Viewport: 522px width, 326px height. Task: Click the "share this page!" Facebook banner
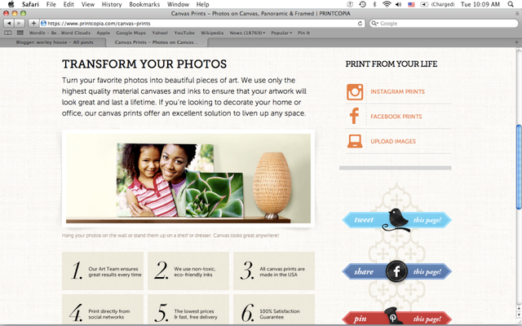click(396, 271)
